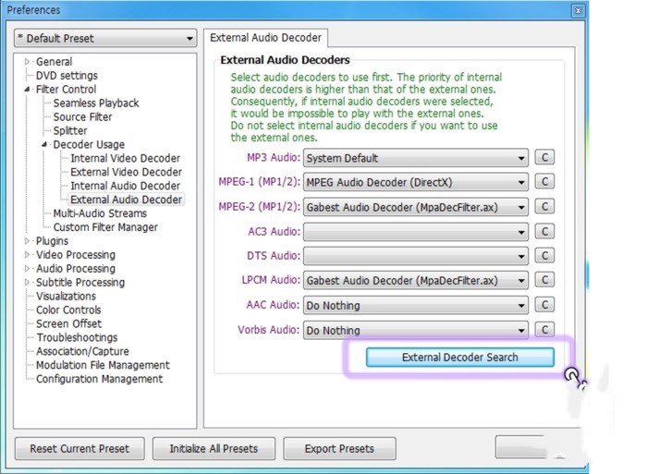Click Export Presets button

tap(339, 448)
